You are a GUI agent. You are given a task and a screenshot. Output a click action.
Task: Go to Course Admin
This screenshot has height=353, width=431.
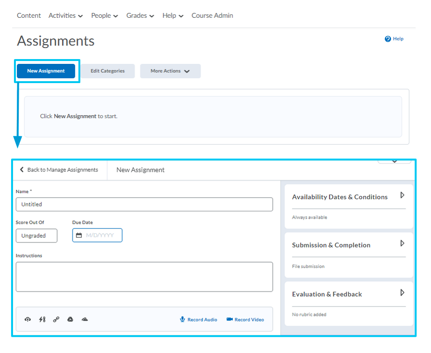tap(212, 16)
